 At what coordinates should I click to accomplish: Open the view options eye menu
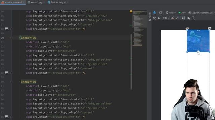[x=155, y=18]
